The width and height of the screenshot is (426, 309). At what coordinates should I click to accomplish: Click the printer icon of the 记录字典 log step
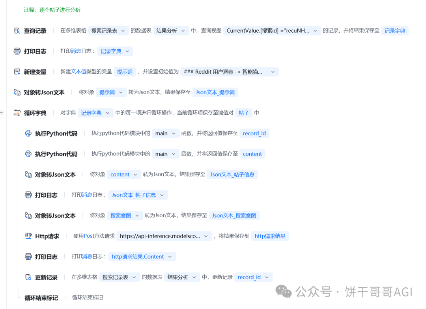(17, 51)
